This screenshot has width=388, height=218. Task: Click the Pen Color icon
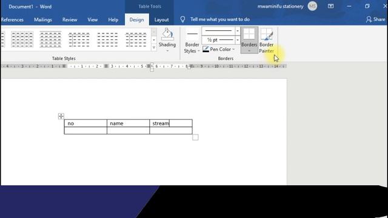pyautogui.click(x=206, y=49)
